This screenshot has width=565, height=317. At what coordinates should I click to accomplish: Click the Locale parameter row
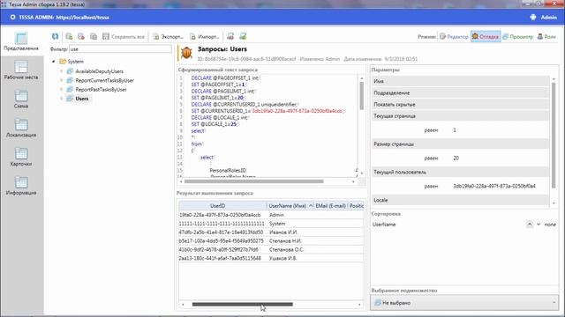click(460, 200)
